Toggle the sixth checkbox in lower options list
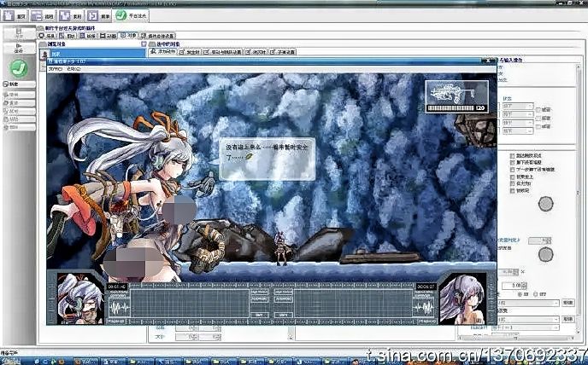 coord(512,190)
